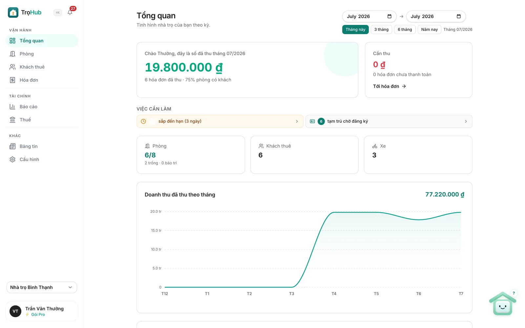Screen dimensions: 525x328
Task: Click the ID card icon in tạm trú row
Action: coord(312,121)
